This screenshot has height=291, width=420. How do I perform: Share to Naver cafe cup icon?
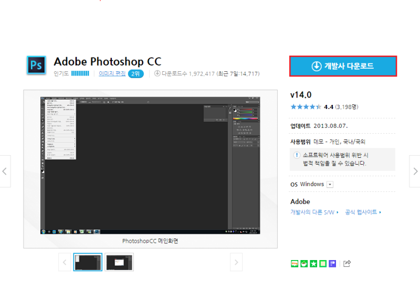pyautogui.click(x=304, y=264)
